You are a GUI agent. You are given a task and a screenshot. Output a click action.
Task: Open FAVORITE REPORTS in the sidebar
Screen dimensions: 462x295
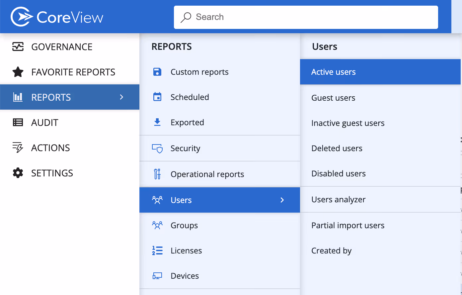point(70,72)
